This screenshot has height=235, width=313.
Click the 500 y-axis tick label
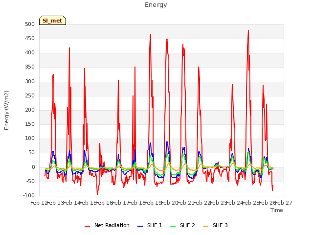pyautogui.click(x=30, y=24)
